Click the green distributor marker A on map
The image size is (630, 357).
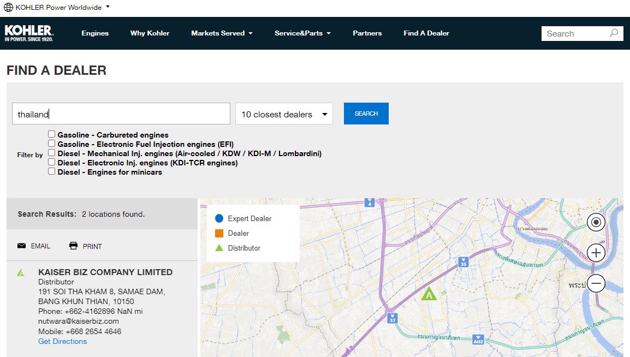tap(429, 294)
